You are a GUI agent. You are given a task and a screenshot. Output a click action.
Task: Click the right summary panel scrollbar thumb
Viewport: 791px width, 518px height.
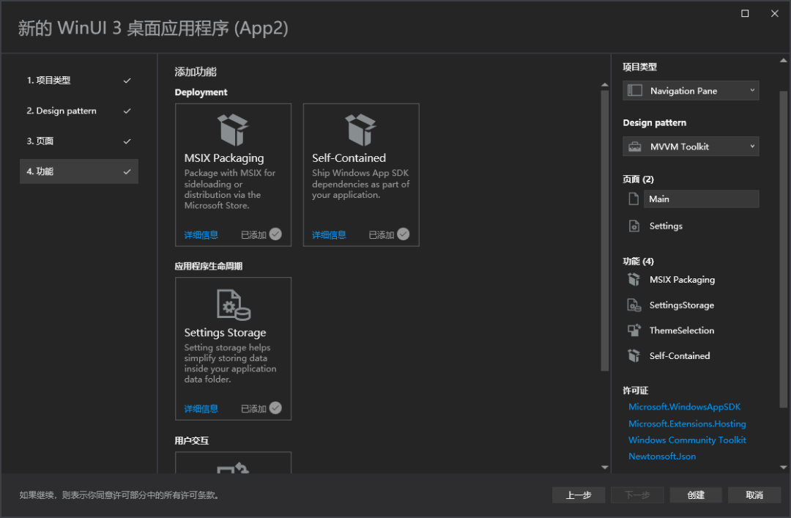pyautogui.click(x=783, y=249)
